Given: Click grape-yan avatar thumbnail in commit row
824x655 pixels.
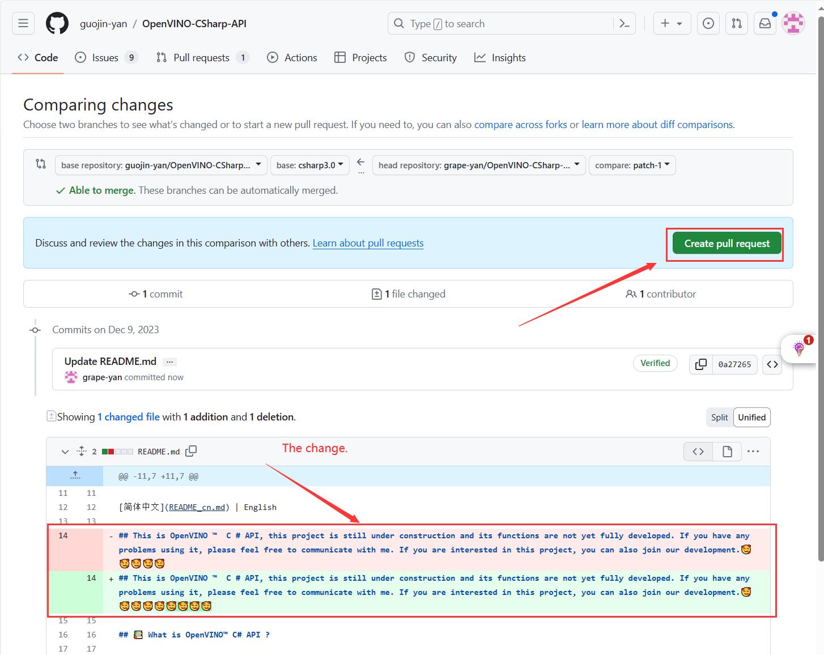Looking at the screenshot, I should (71, 377).
